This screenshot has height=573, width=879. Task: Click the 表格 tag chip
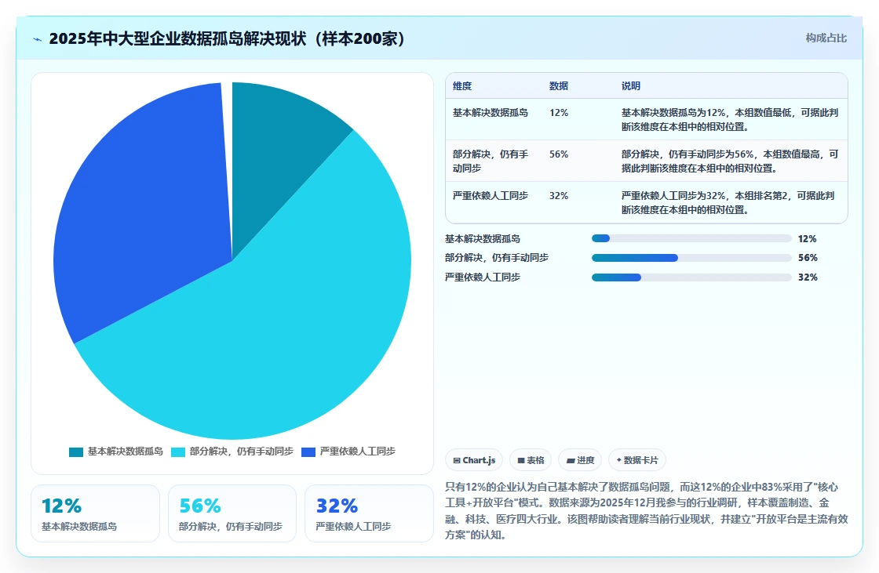(x=531, y=460)
